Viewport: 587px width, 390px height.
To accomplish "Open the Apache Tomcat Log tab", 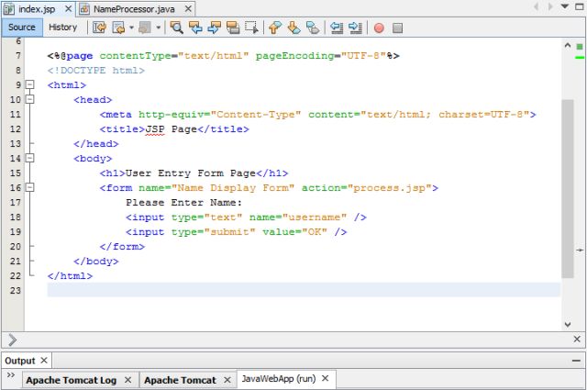I will click(x=71, y=380).
